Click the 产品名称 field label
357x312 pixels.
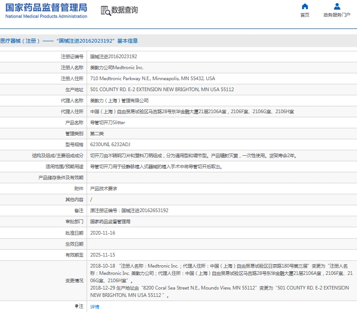click(x=74, y=123)
